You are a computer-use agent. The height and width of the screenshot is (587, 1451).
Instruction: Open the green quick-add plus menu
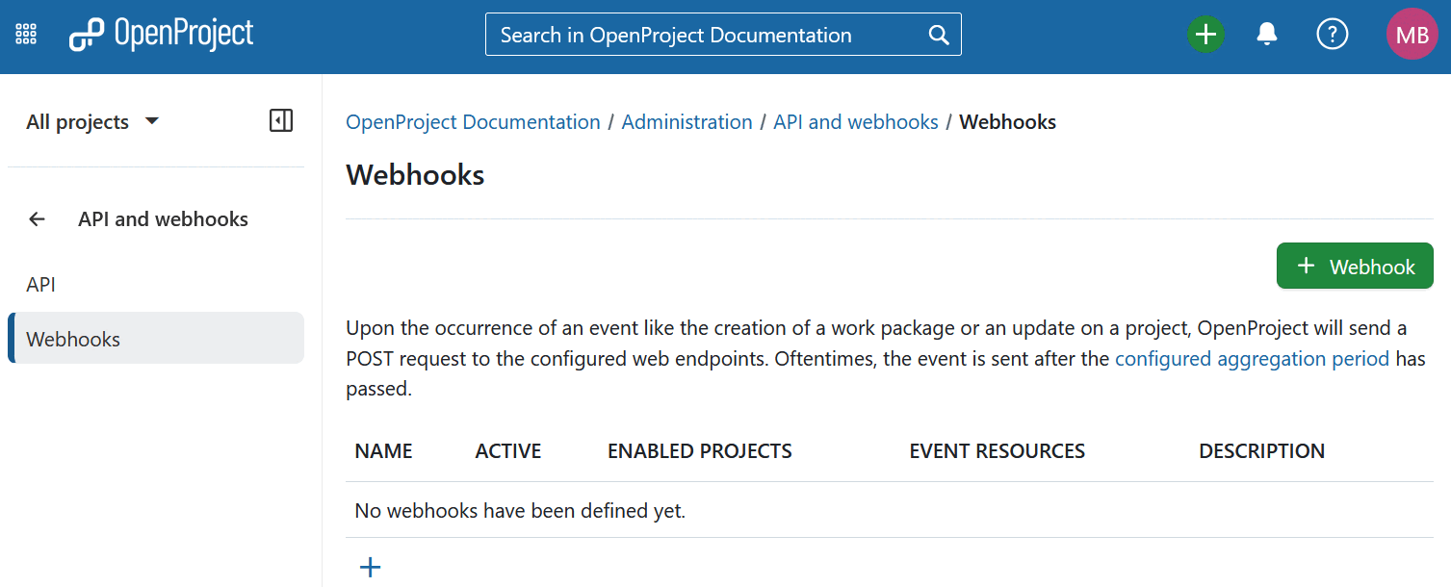(1205, 34)
